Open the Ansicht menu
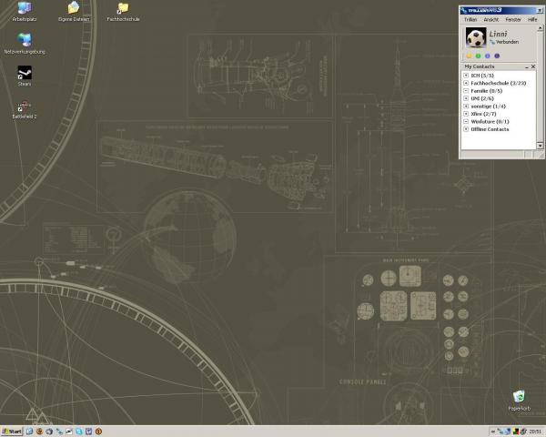 tap(491, 19)
